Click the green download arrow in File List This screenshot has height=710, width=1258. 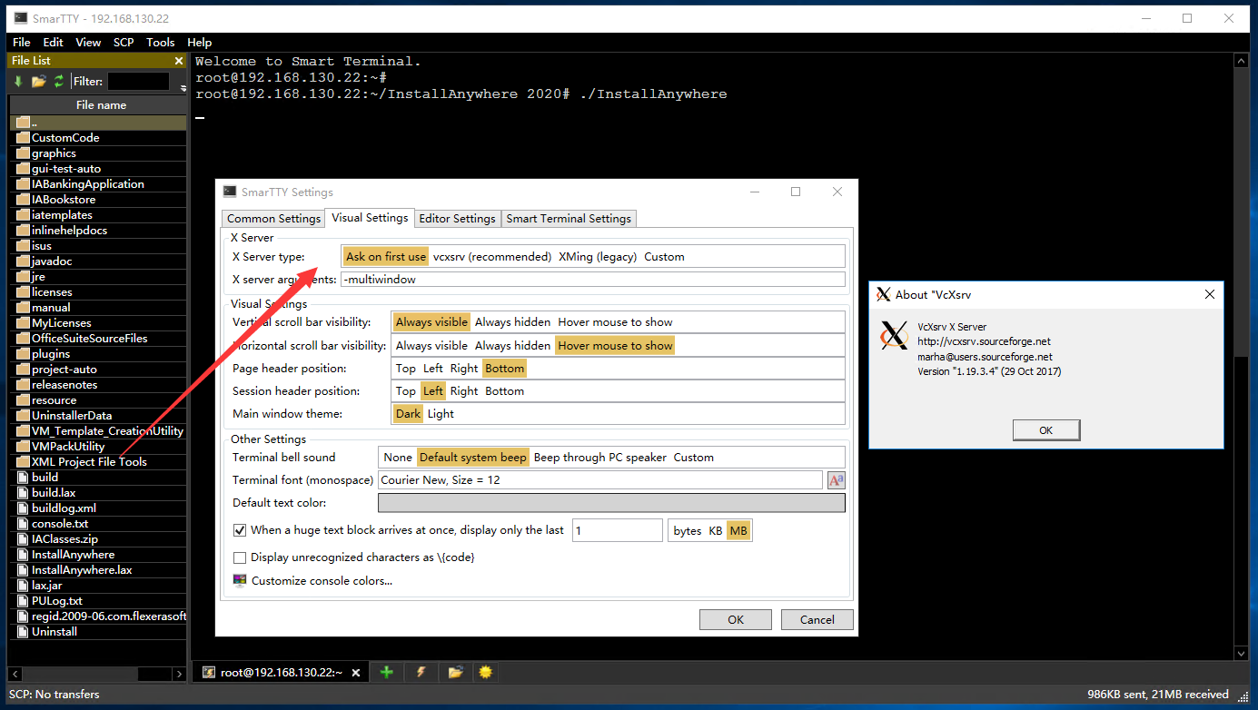coord(17,82)
